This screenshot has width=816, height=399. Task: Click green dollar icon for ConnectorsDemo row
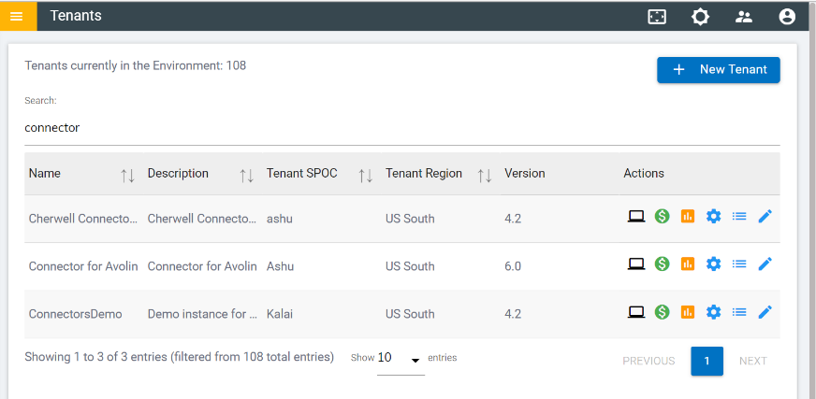(662, 312)
